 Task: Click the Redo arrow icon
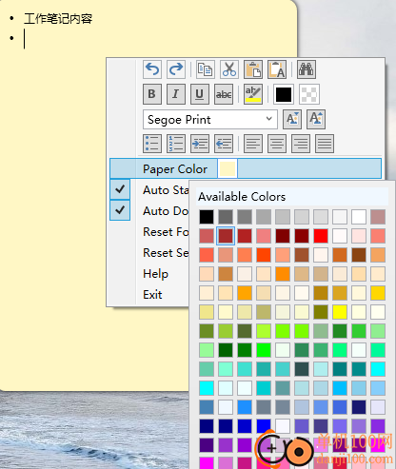click(176, 69)
